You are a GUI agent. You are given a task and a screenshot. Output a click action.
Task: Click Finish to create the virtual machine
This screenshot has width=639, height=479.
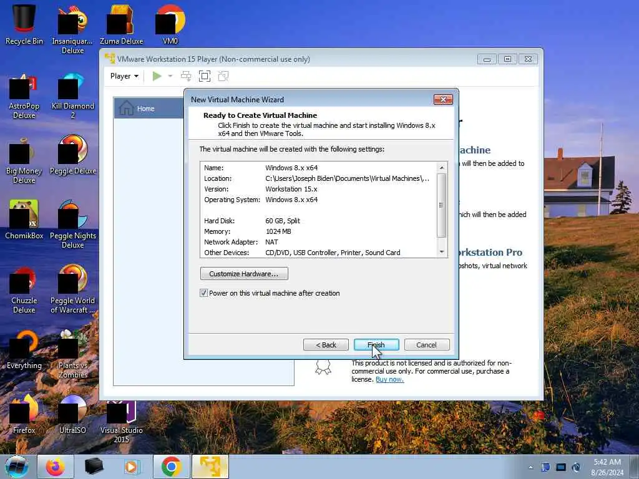click(x=376, y=344)
